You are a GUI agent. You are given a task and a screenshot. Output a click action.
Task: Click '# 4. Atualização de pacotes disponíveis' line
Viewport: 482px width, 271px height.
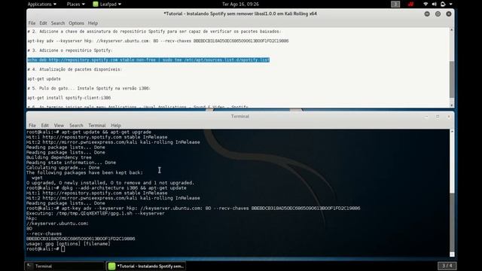[75, 69]
